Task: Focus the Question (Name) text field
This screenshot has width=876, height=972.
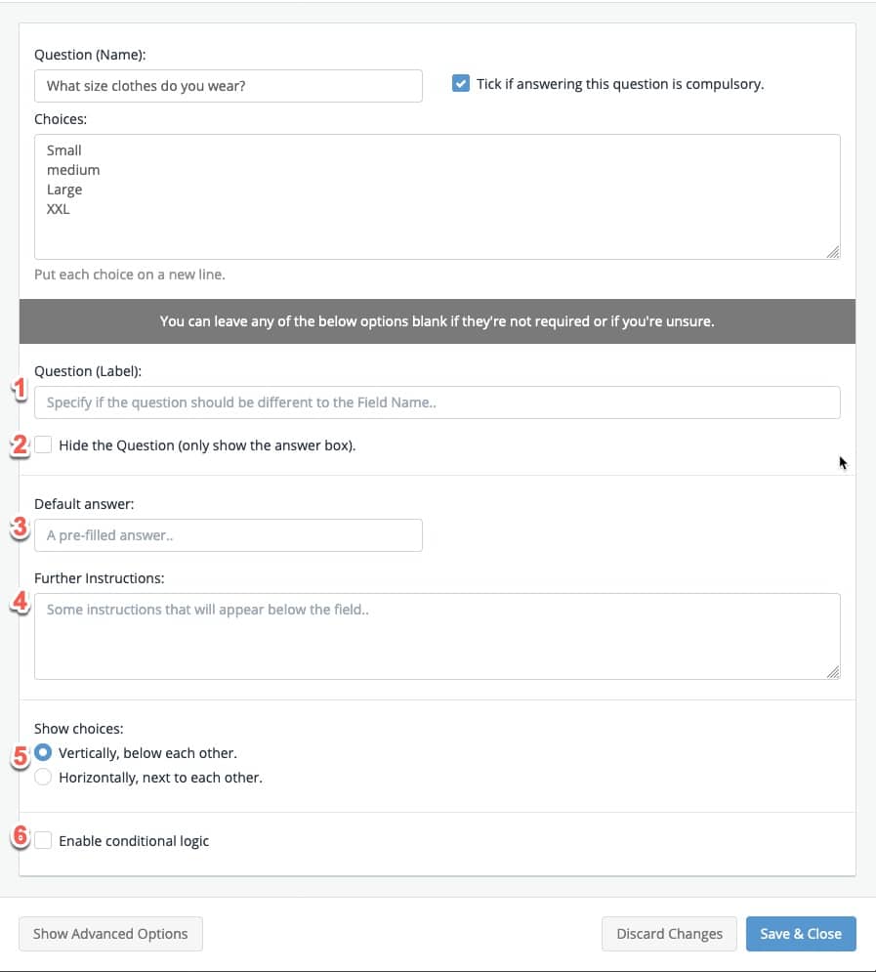Action: (x=228, y=86)
